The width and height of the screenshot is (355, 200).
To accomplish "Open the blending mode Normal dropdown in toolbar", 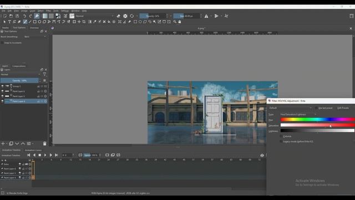I will point(94,16).
